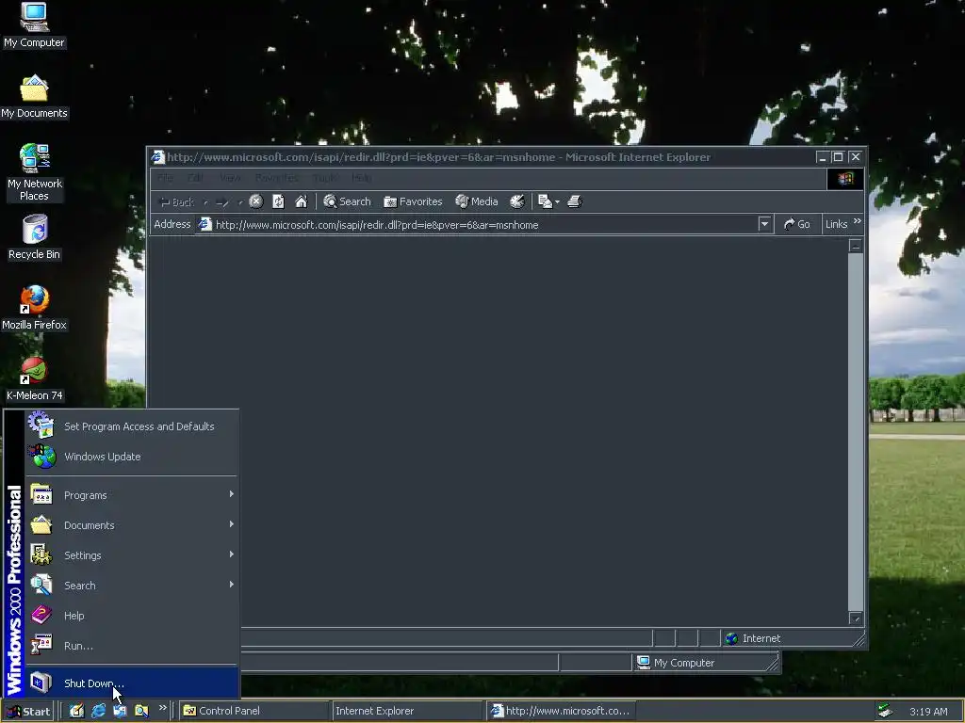Open the Media pane button
Image resolution: width=965 pixels, height=723 pixels.
tap(476, 201)
